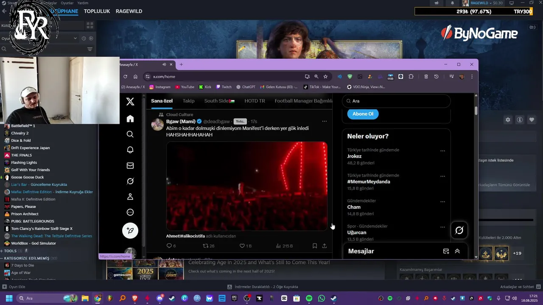Screen dimensions: 543x305
Task: Mute the Anasayfa / X tab audio
Action: coord(164,64)
